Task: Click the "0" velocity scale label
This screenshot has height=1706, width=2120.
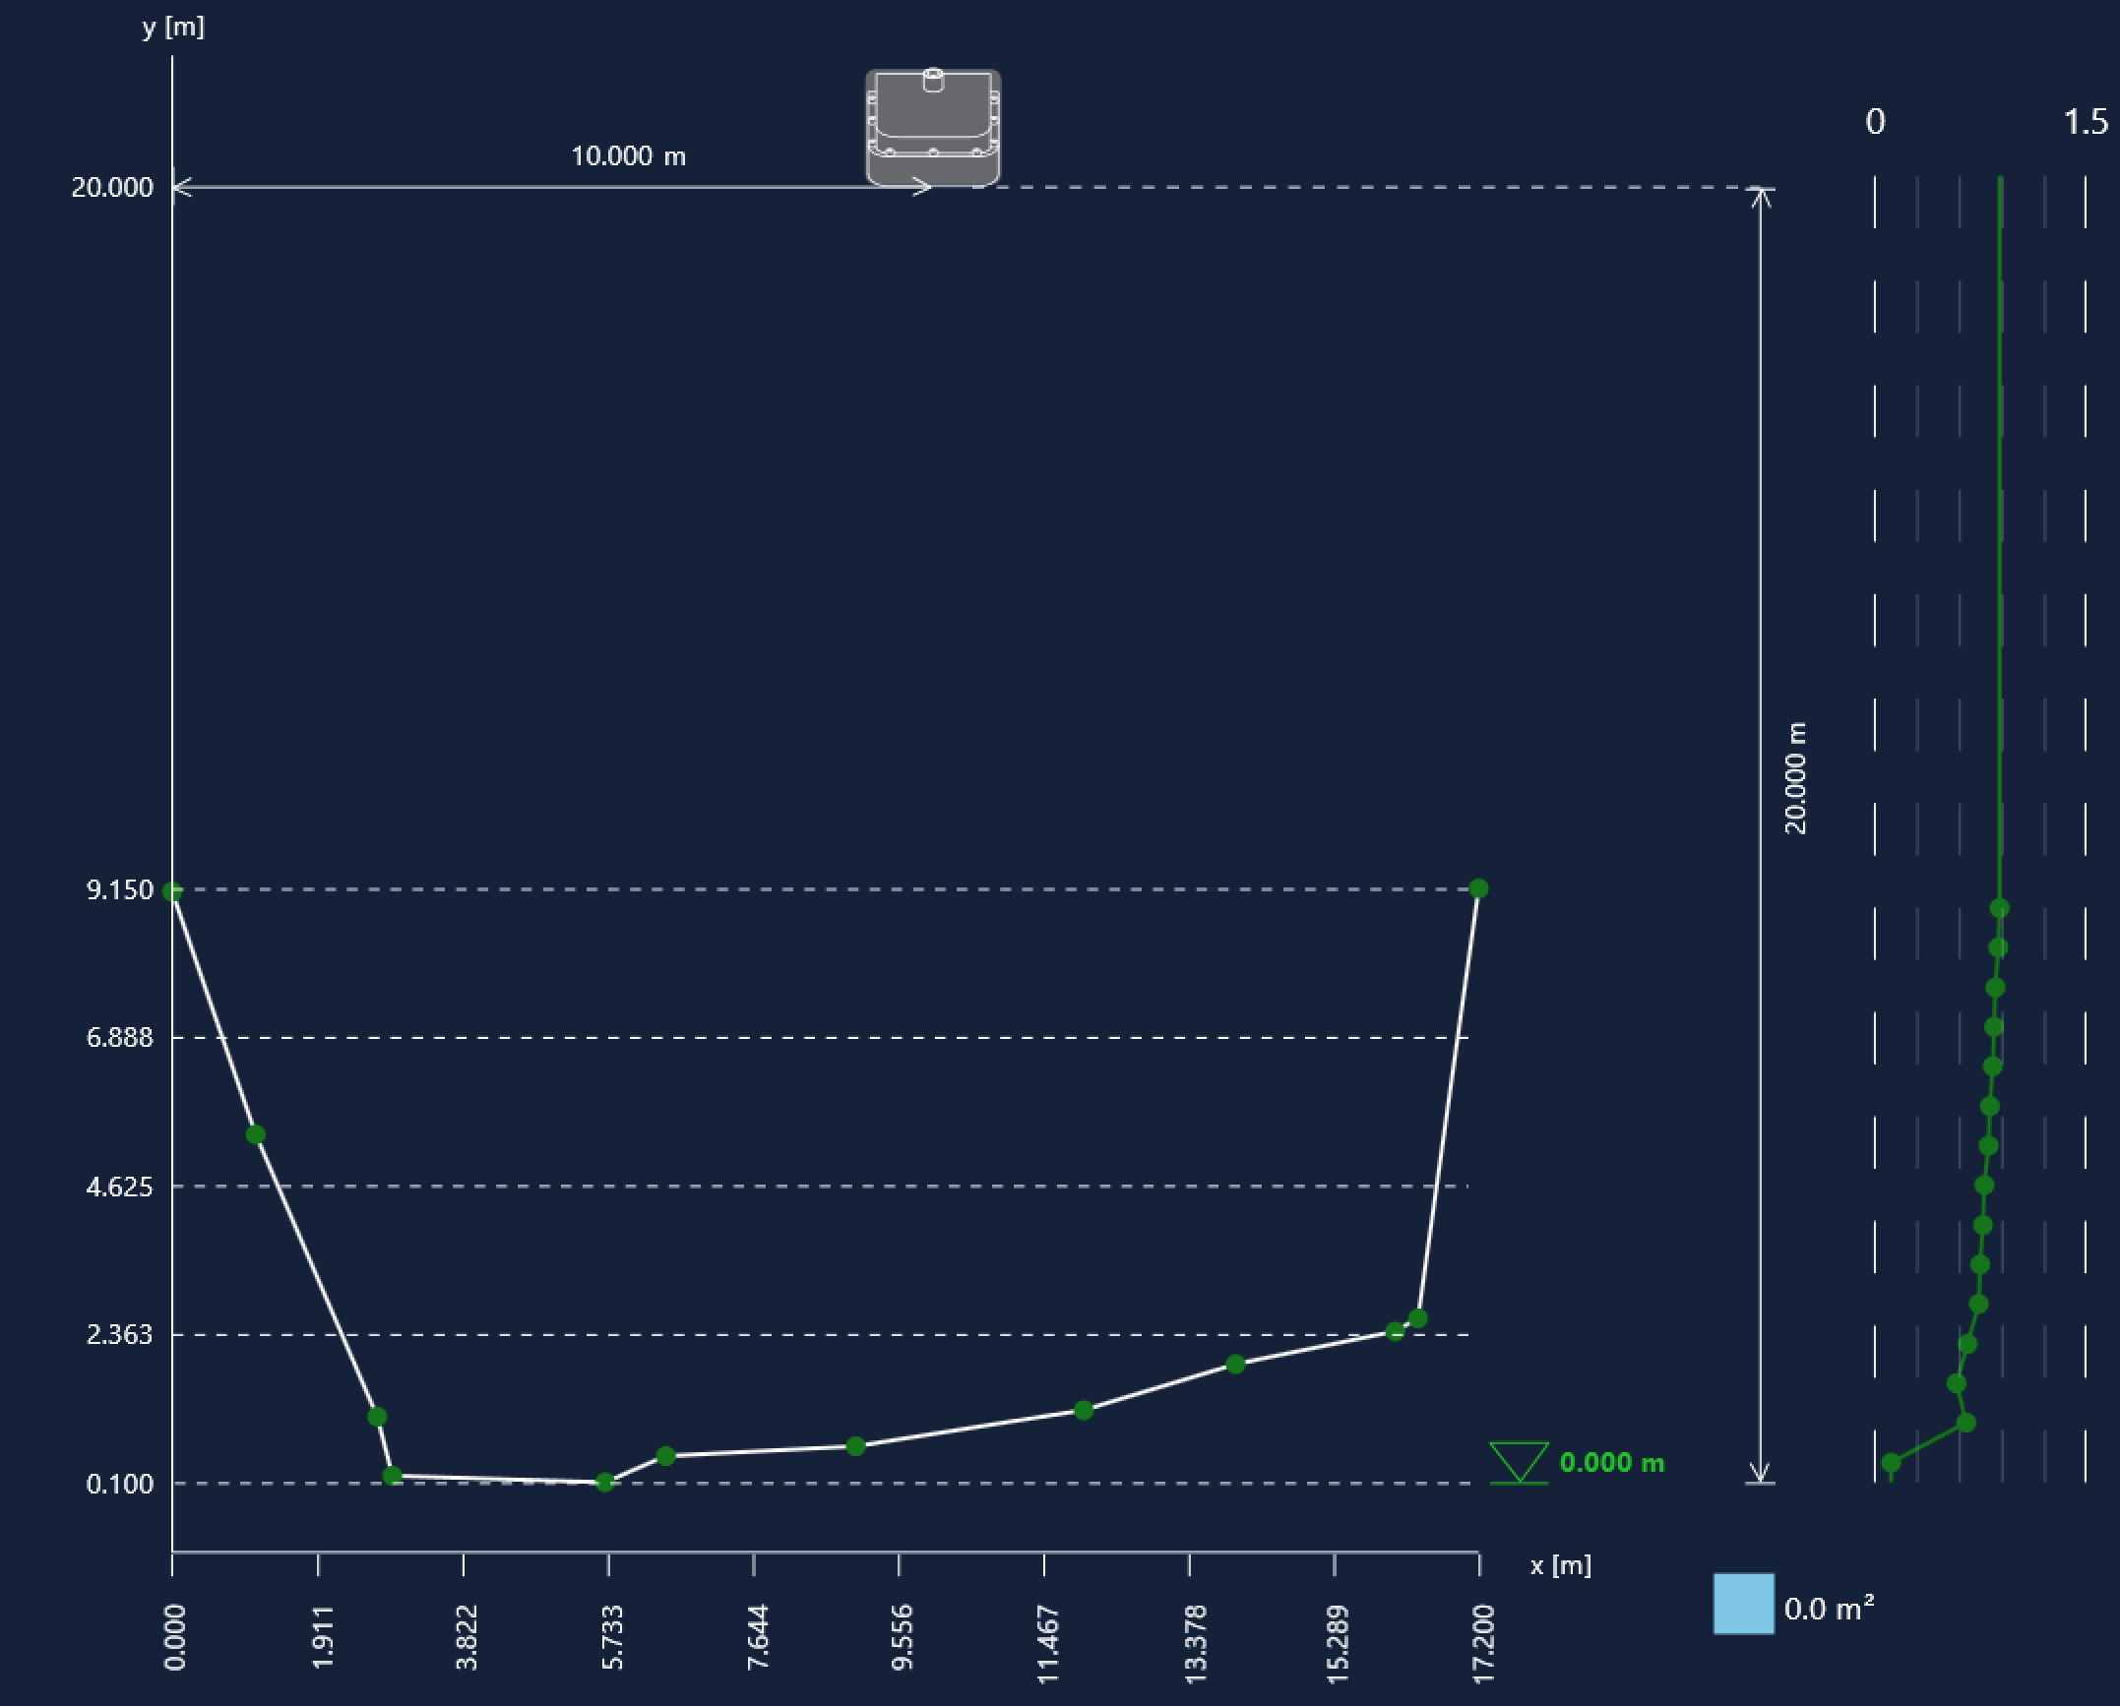Action: [1876, 122]
